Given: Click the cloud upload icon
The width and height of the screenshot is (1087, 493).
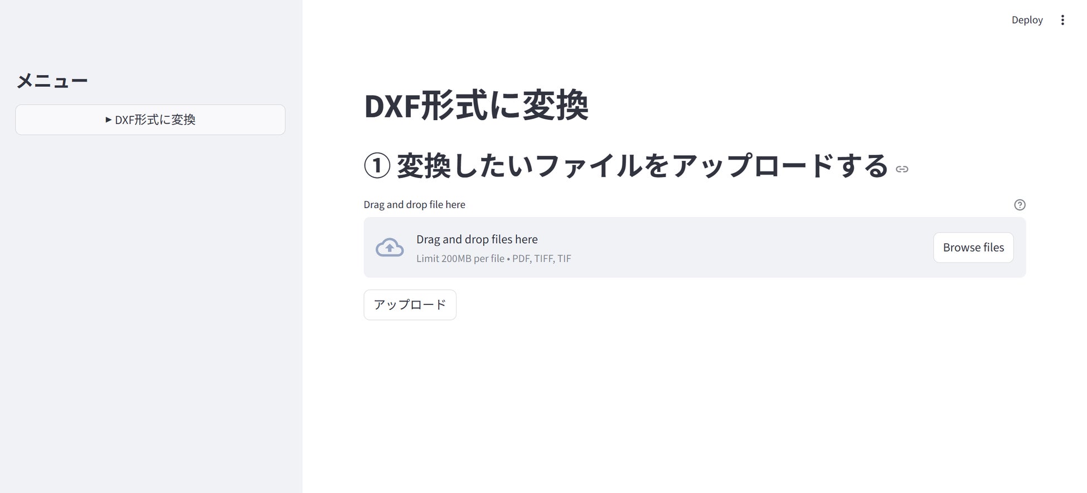Looking at the screenshot, I should click(x=390, y=248).
